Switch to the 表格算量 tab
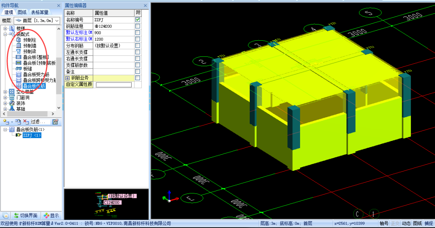This screenshot has width=435, height=228. [x=39, y=12]
